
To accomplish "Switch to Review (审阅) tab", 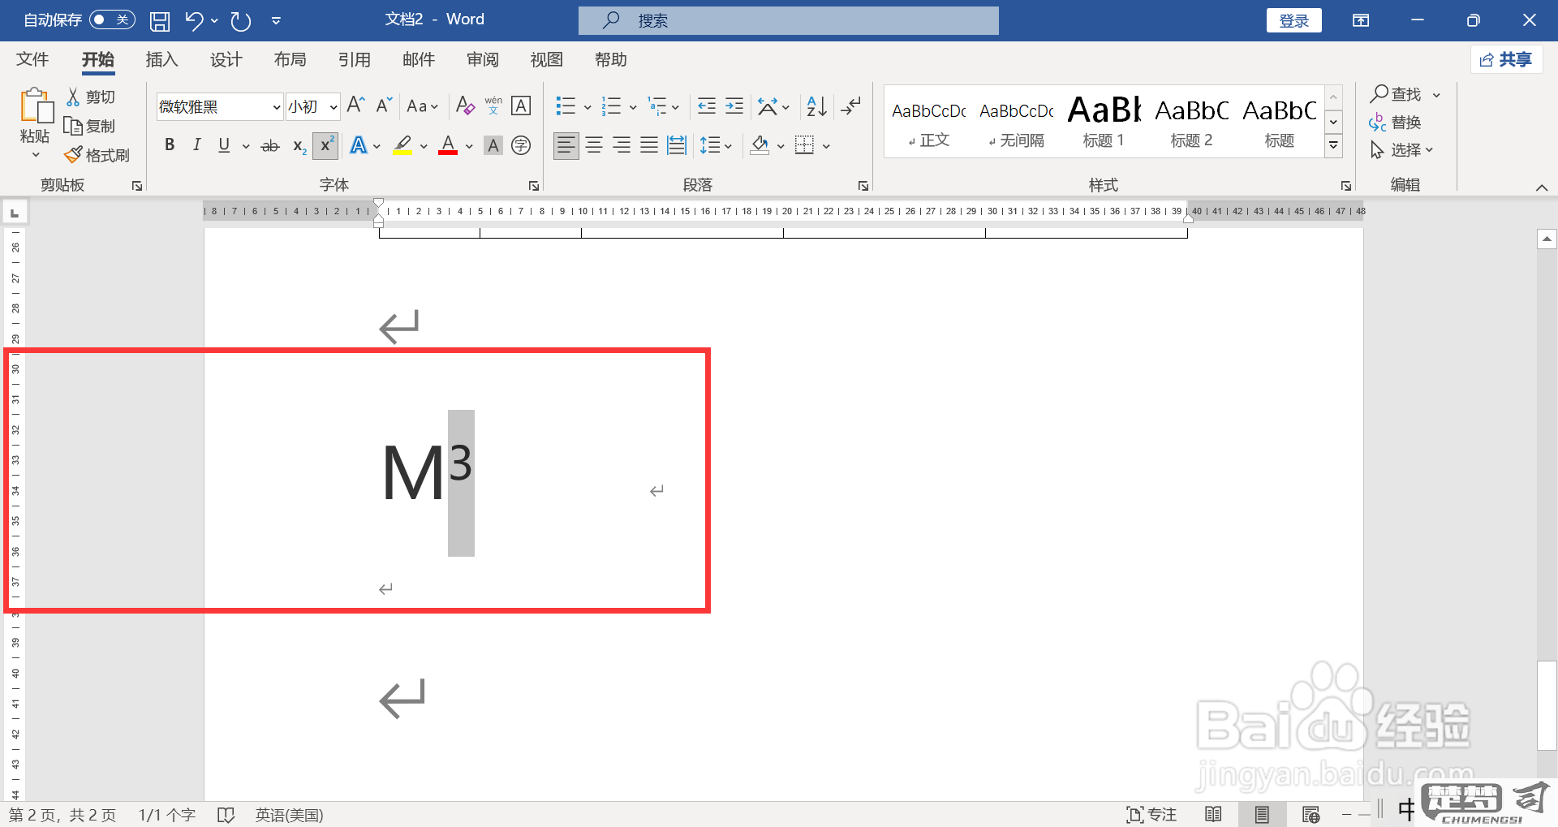I will pos(482,59).
